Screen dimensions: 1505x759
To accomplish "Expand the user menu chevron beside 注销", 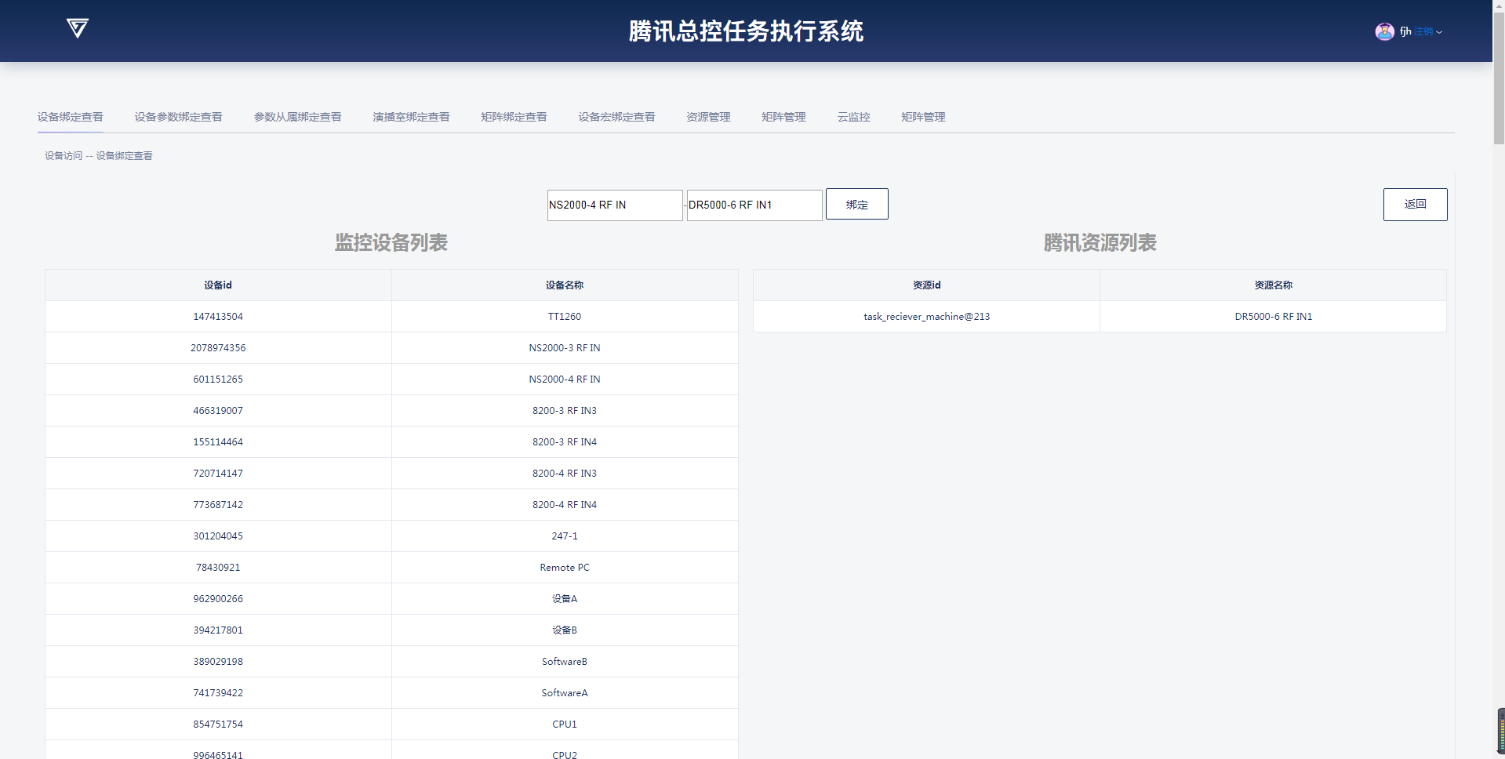I will (1439, 32).
